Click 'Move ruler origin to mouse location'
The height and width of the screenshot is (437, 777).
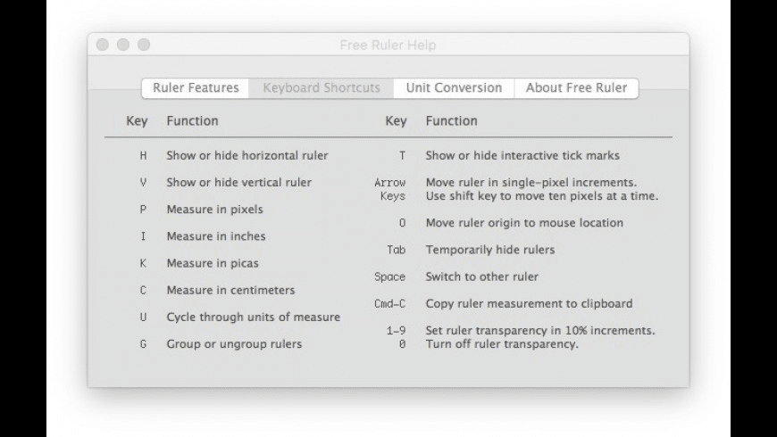coord(524,223)
